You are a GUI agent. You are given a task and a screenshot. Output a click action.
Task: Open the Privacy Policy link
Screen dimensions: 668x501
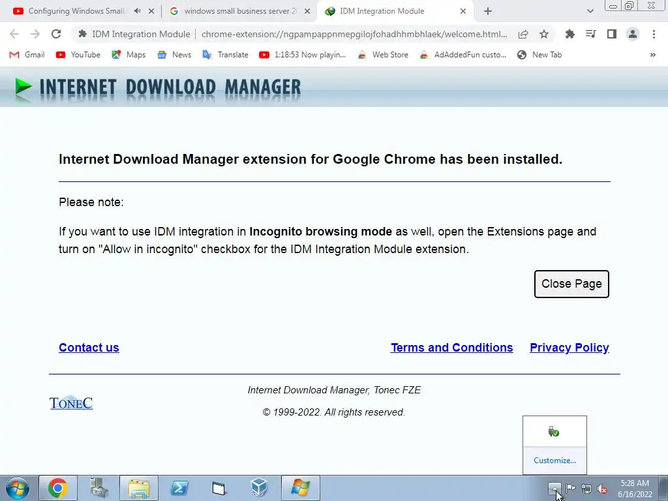pos(569,348)
